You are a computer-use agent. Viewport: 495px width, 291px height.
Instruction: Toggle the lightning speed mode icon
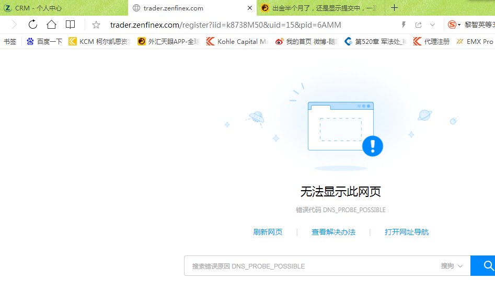coord(404,25)
